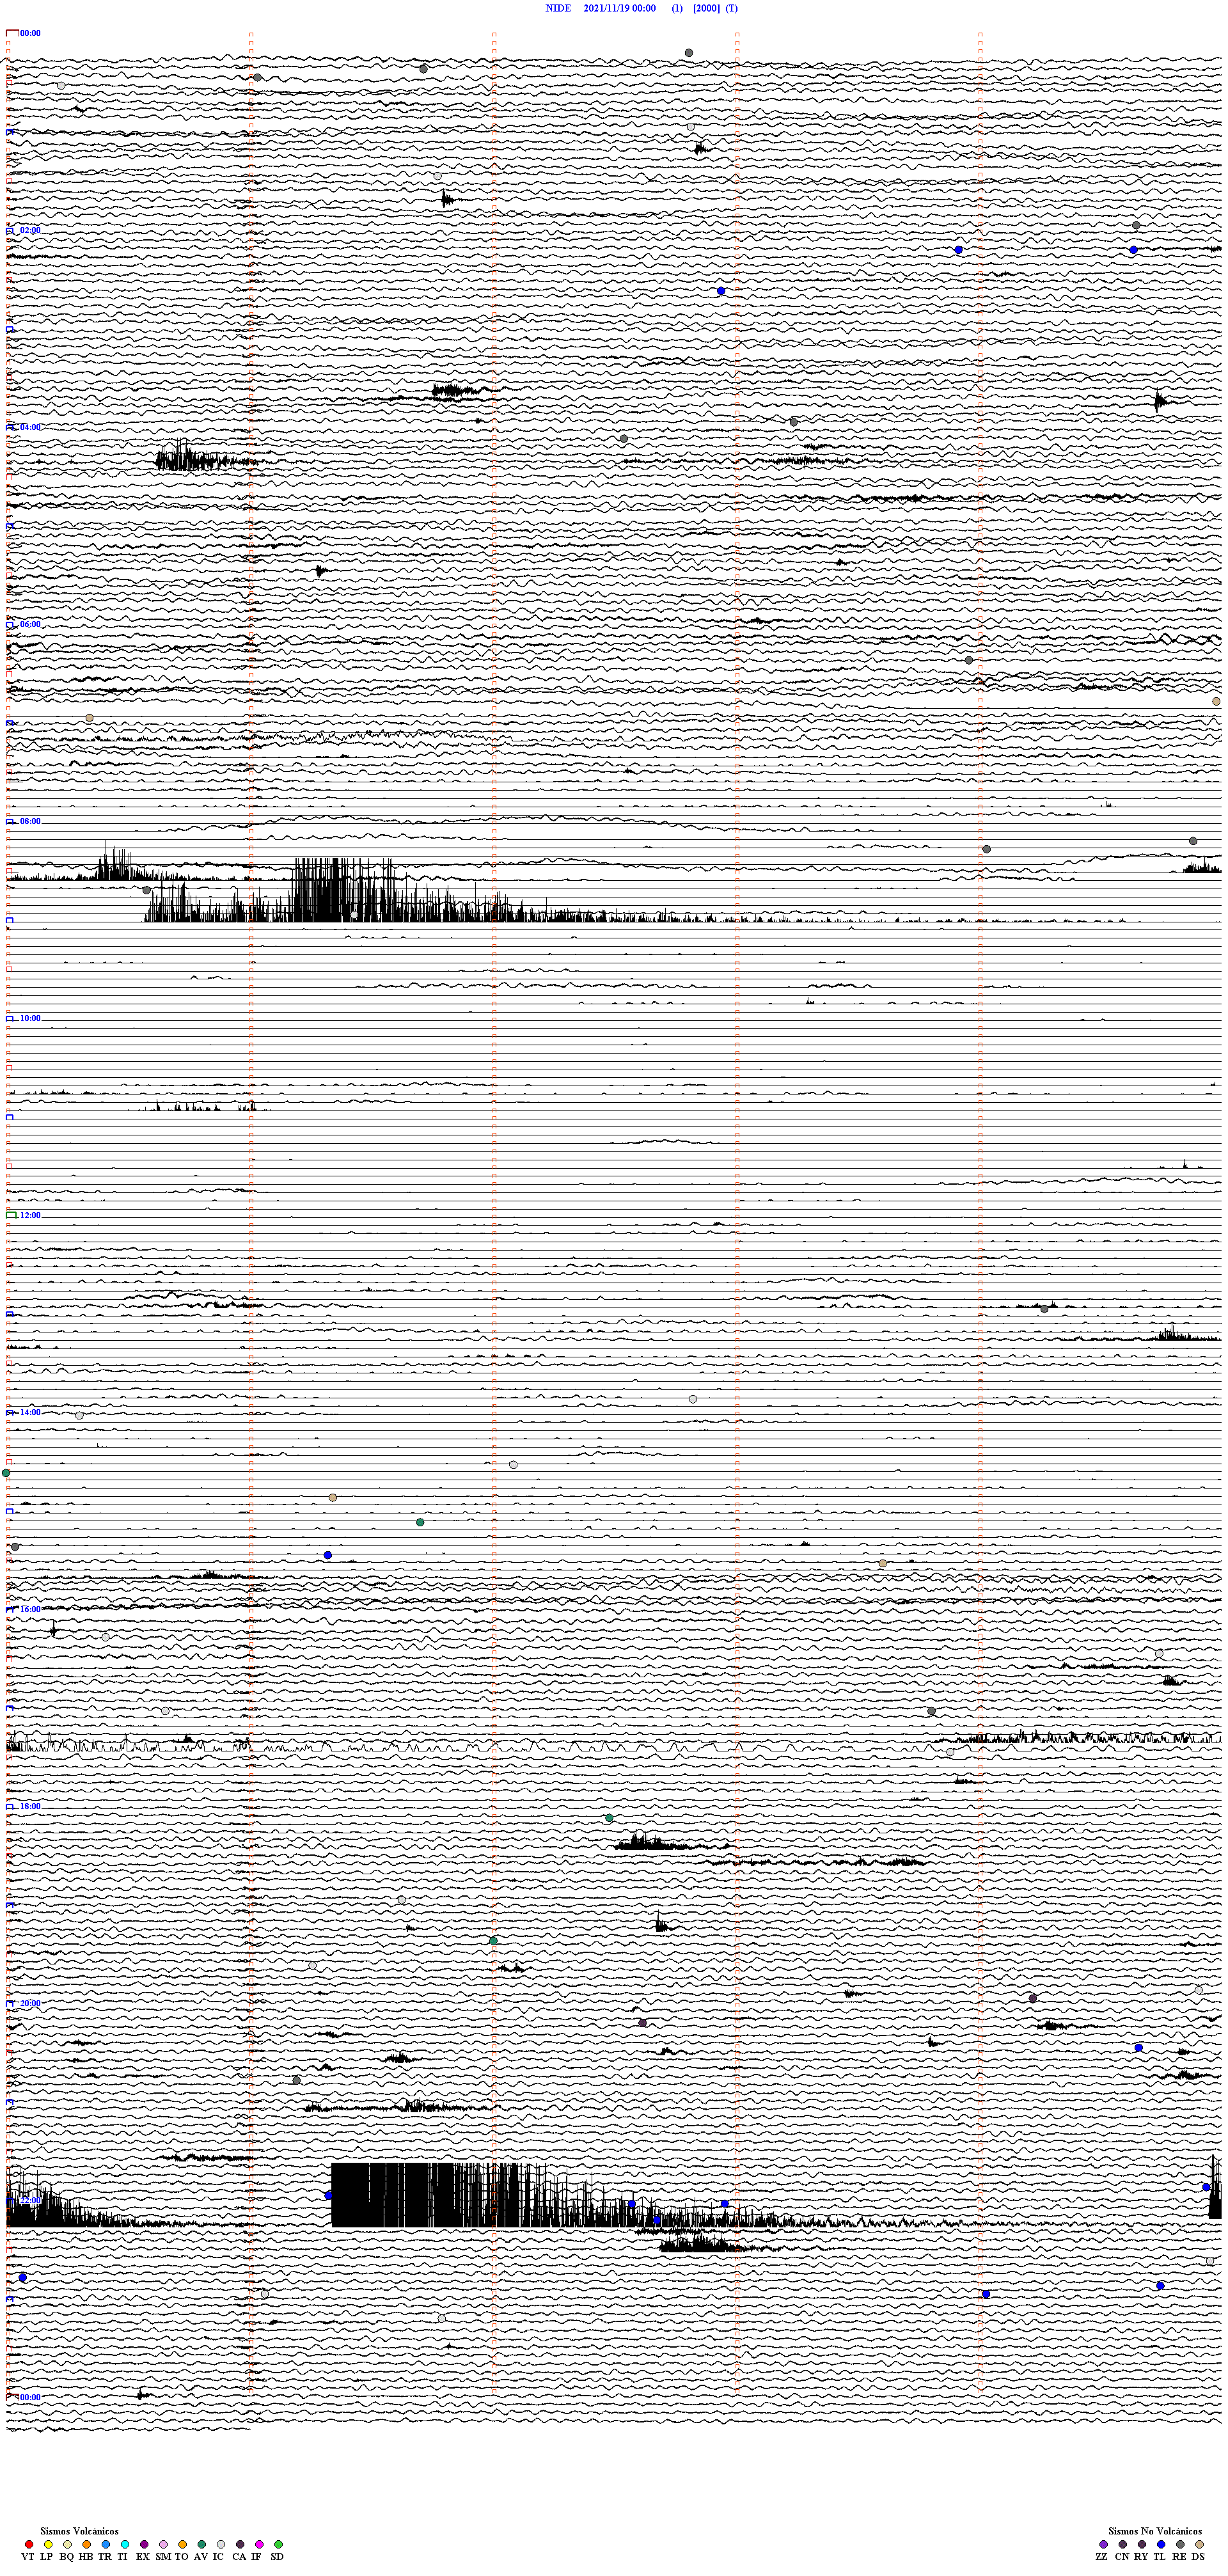Click the 'DS' legend label text
Viewport: 1228px width, 2576px height.
pos(1198,2557)
